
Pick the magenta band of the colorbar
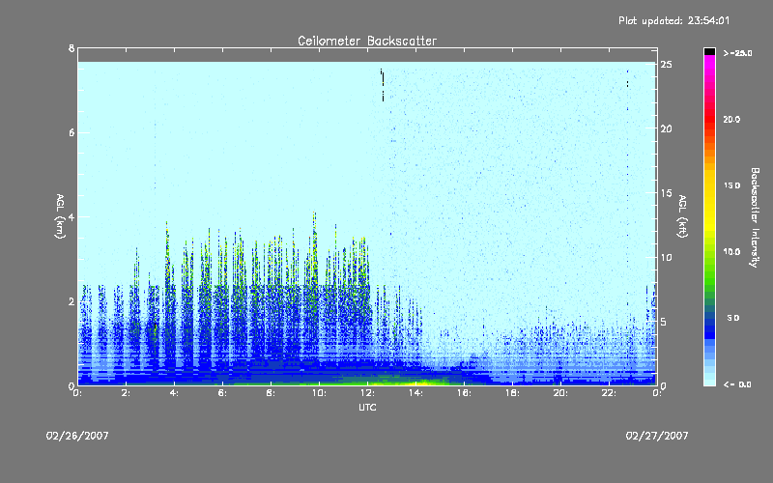(x=709, y=62)
